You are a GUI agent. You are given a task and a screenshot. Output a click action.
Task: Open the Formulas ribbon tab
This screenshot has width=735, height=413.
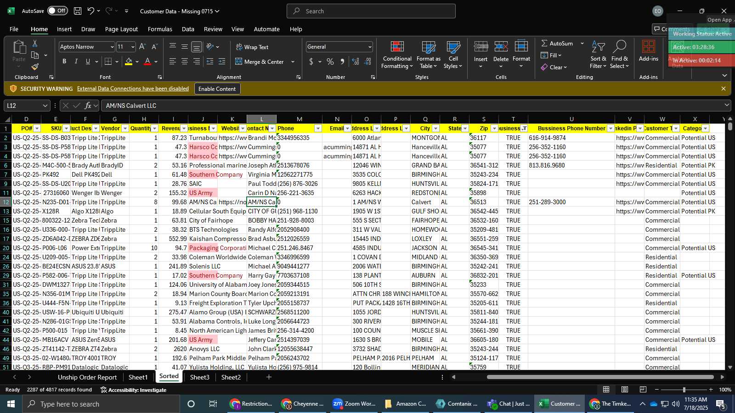pyautogui.click(x=160, y=29)
